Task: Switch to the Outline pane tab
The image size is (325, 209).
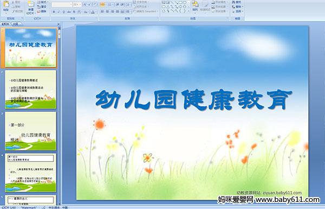Action: tap(15, 24)
